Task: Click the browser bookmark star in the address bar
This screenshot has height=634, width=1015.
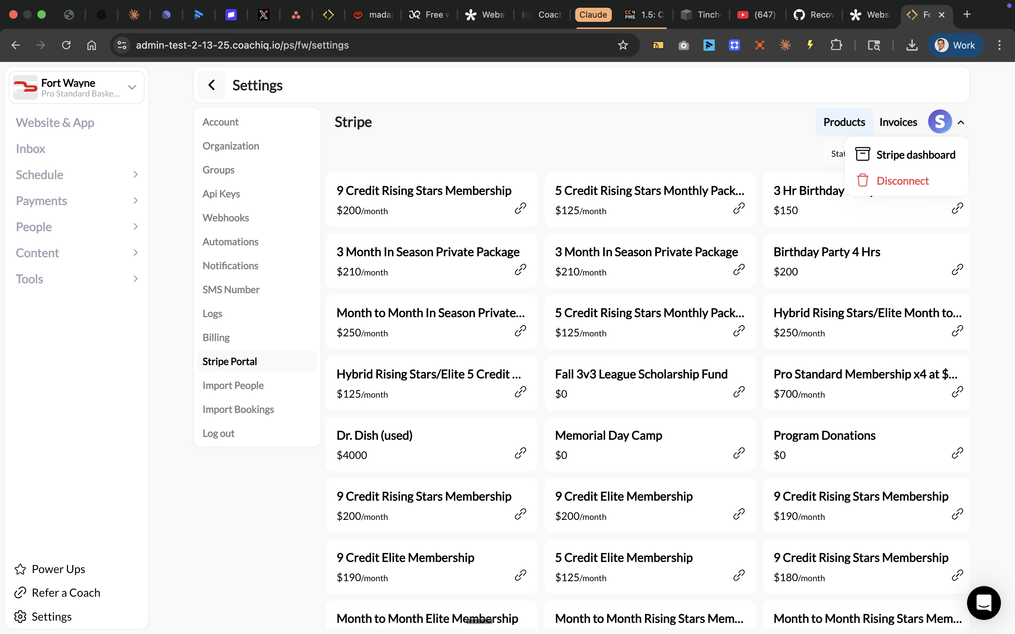Action: tap(623, 45)
